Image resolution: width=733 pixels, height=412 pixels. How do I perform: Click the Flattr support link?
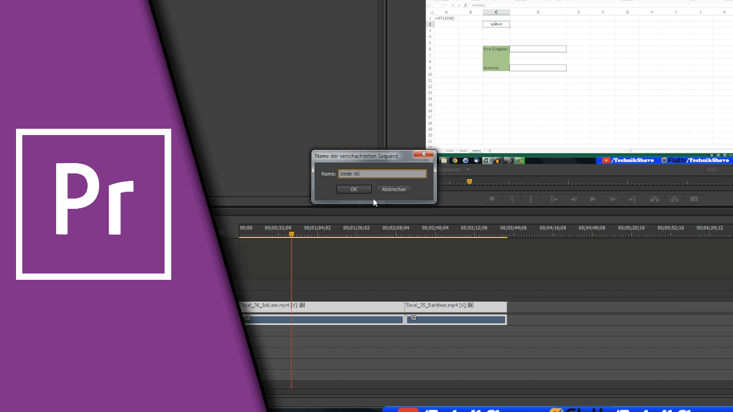pyautogui.click(x=676, y=160)
